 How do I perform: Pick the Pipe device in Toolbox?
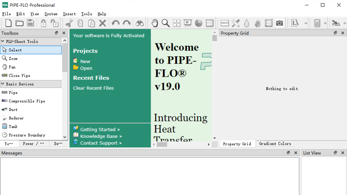point(31,92)
